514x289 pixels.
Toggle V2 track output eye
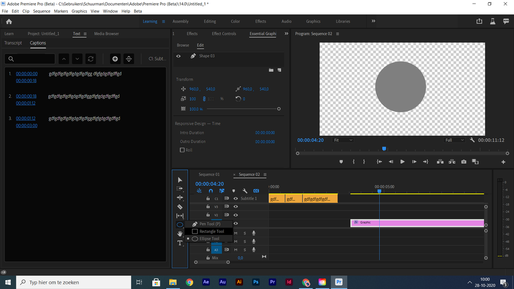(235, 215)
